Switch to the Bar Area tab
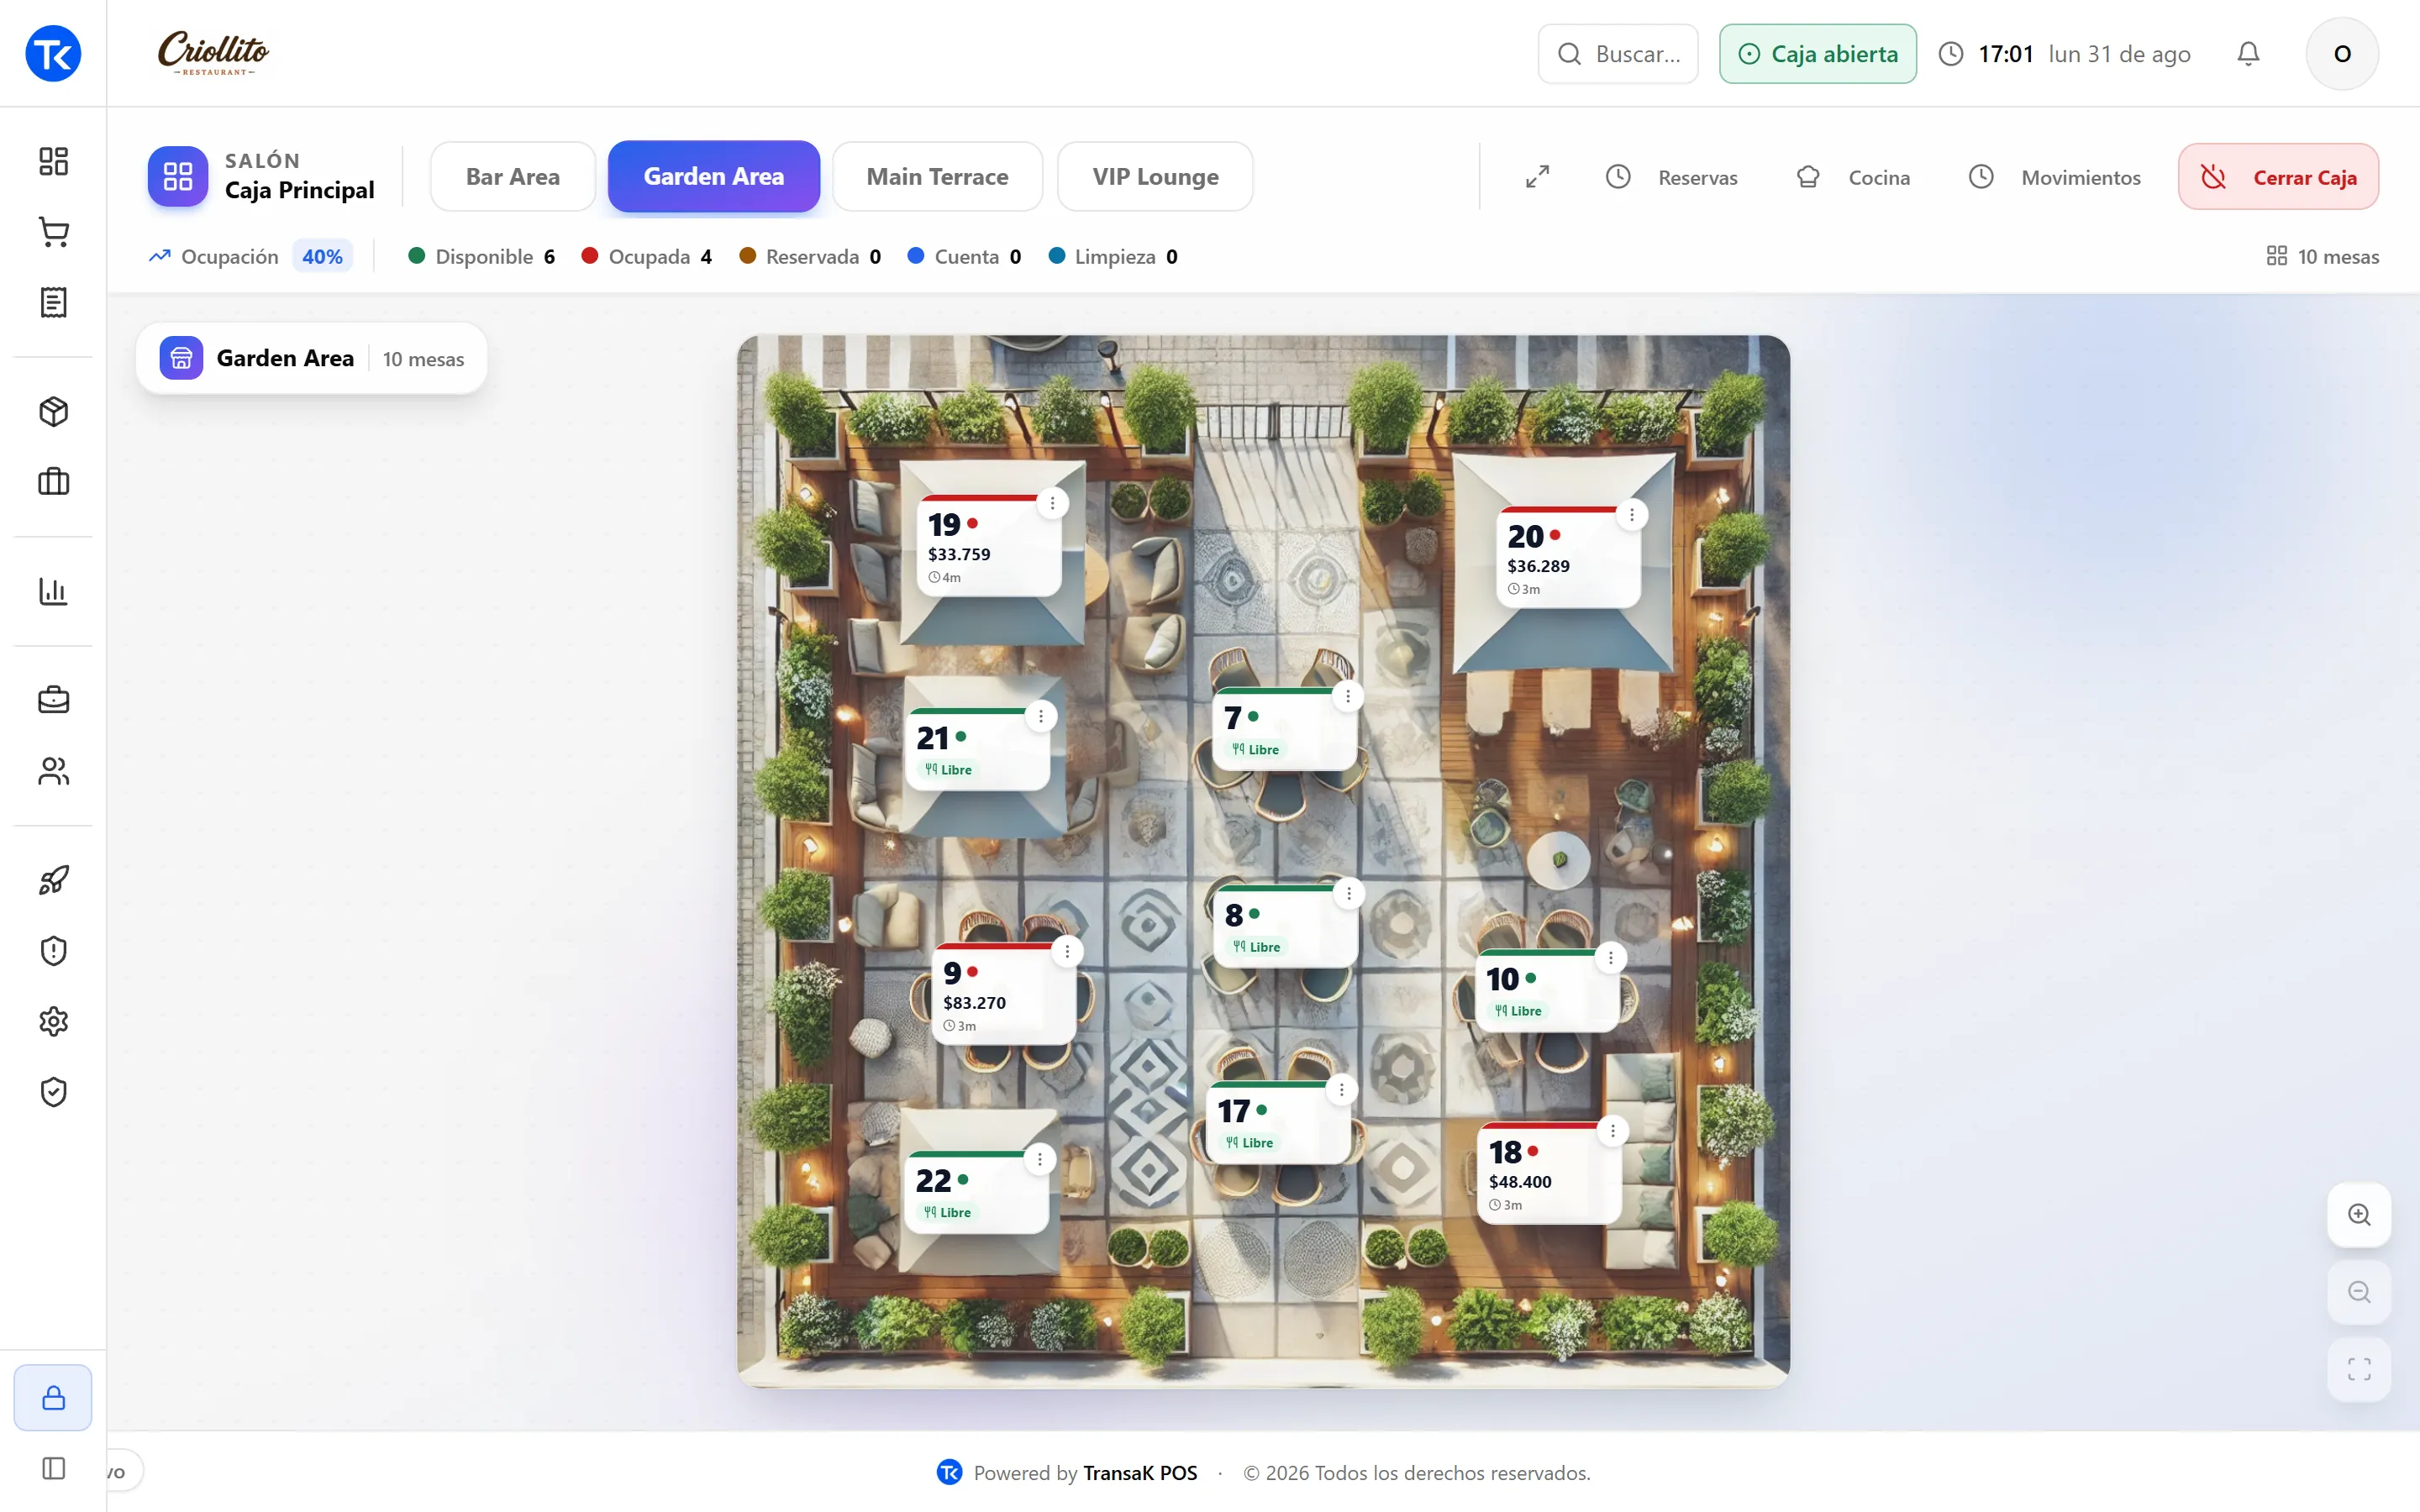This screenshot has width=2420, height=1512. (x=513, y=177)
